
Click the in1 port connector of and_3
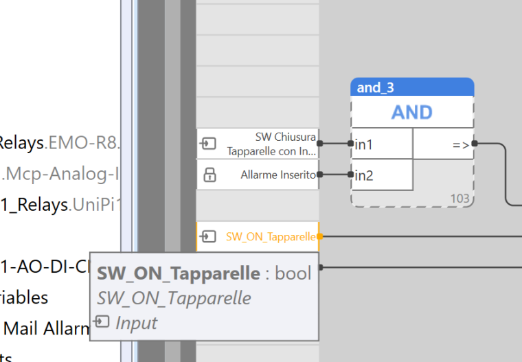click(x=350, y=144)
